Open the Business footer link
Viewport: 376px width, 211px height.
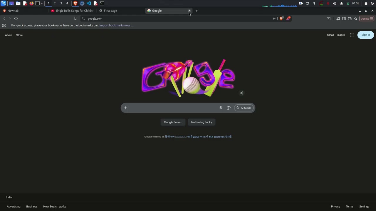32,207
